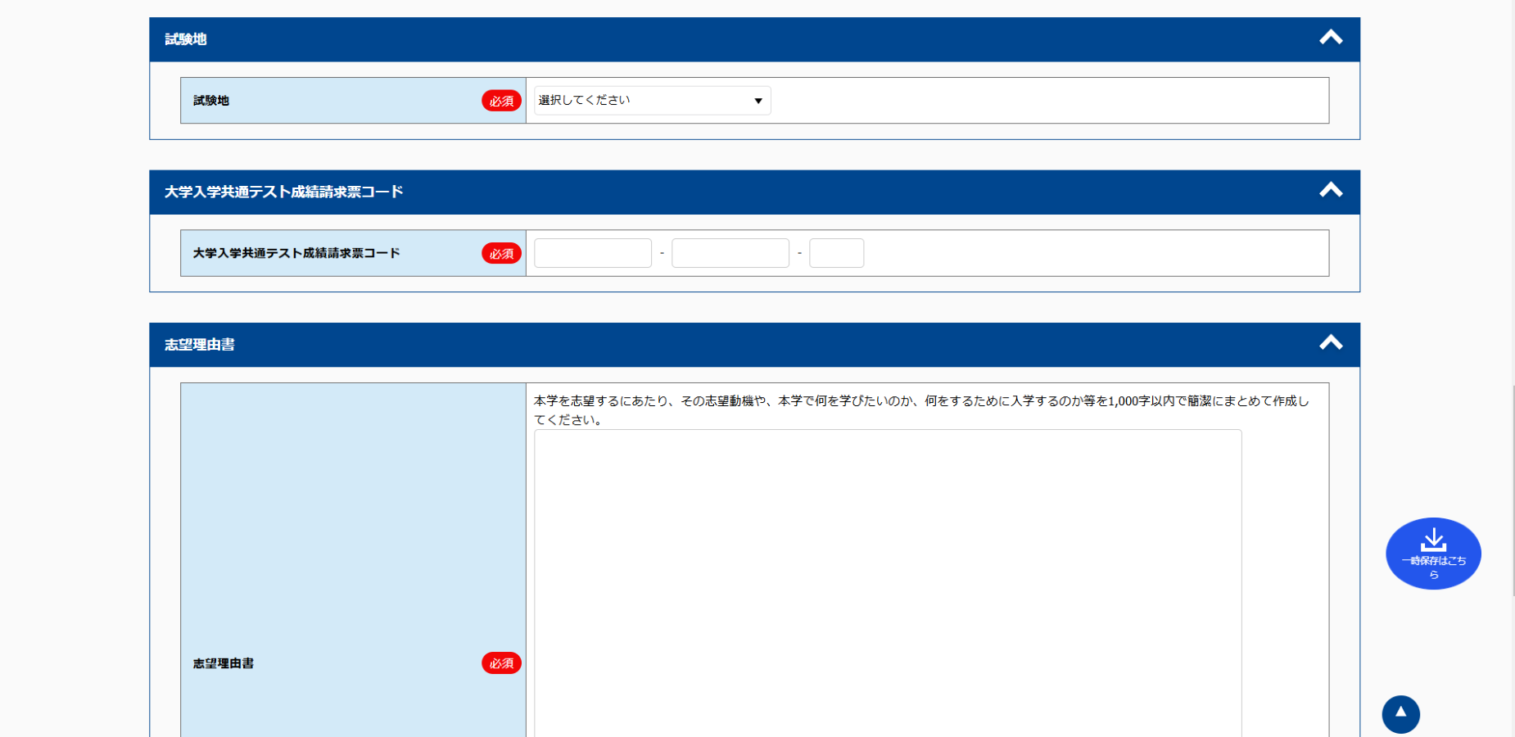The image size is (1515, 737).
Task: Click third short 成績請求票コード input box
Action: tap(836, 253)
